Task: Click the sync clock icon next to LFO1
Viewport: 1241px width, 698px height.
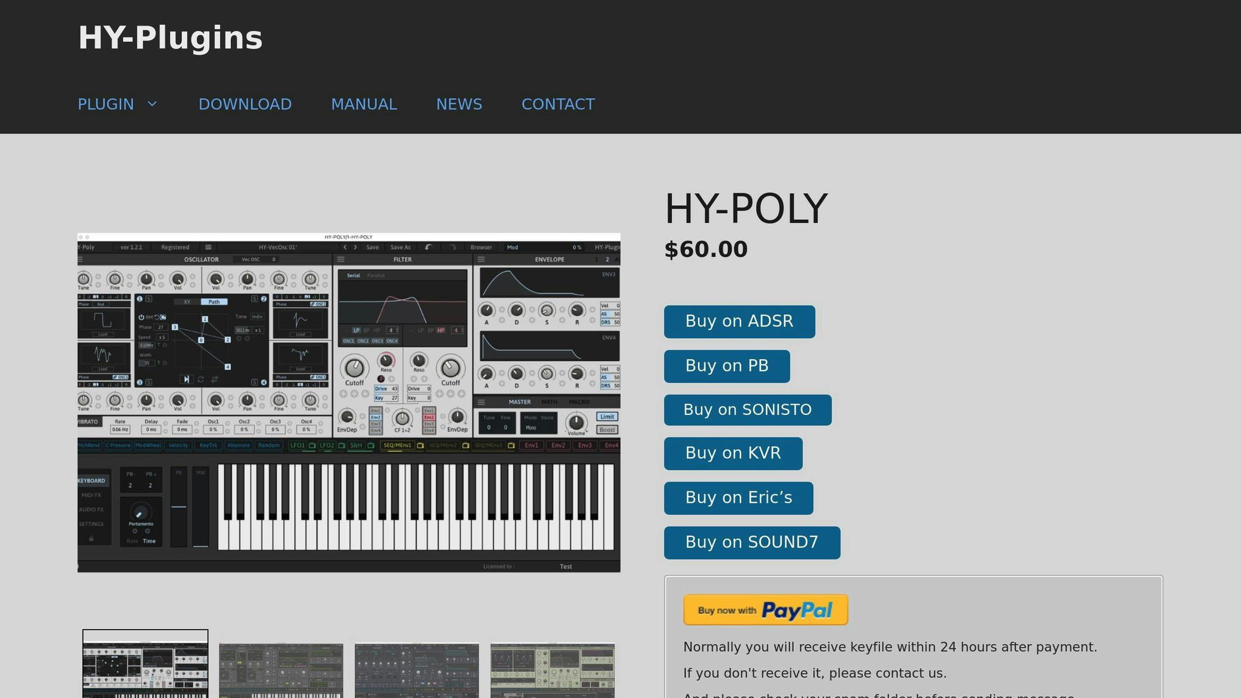Action: click(311, 446)
